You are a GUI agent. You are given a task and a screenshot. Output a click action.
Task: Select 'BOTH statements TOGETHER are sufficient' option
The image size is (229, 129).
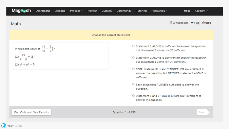[133, 69]
